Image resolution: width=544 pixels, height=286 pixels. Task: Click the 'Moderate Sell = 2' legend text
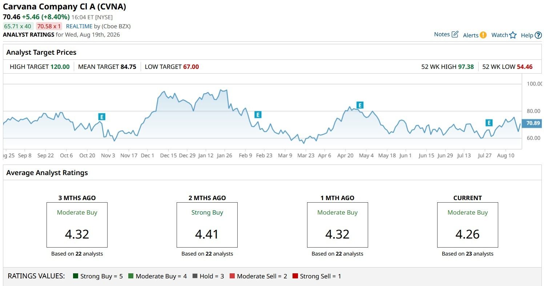(262, 276)
